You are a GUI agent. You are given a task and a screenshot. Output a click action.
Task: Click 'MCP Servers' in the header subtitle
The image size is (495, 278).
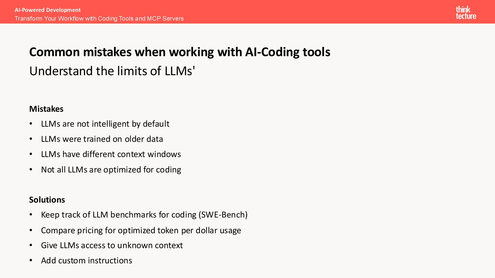(165, 19)
